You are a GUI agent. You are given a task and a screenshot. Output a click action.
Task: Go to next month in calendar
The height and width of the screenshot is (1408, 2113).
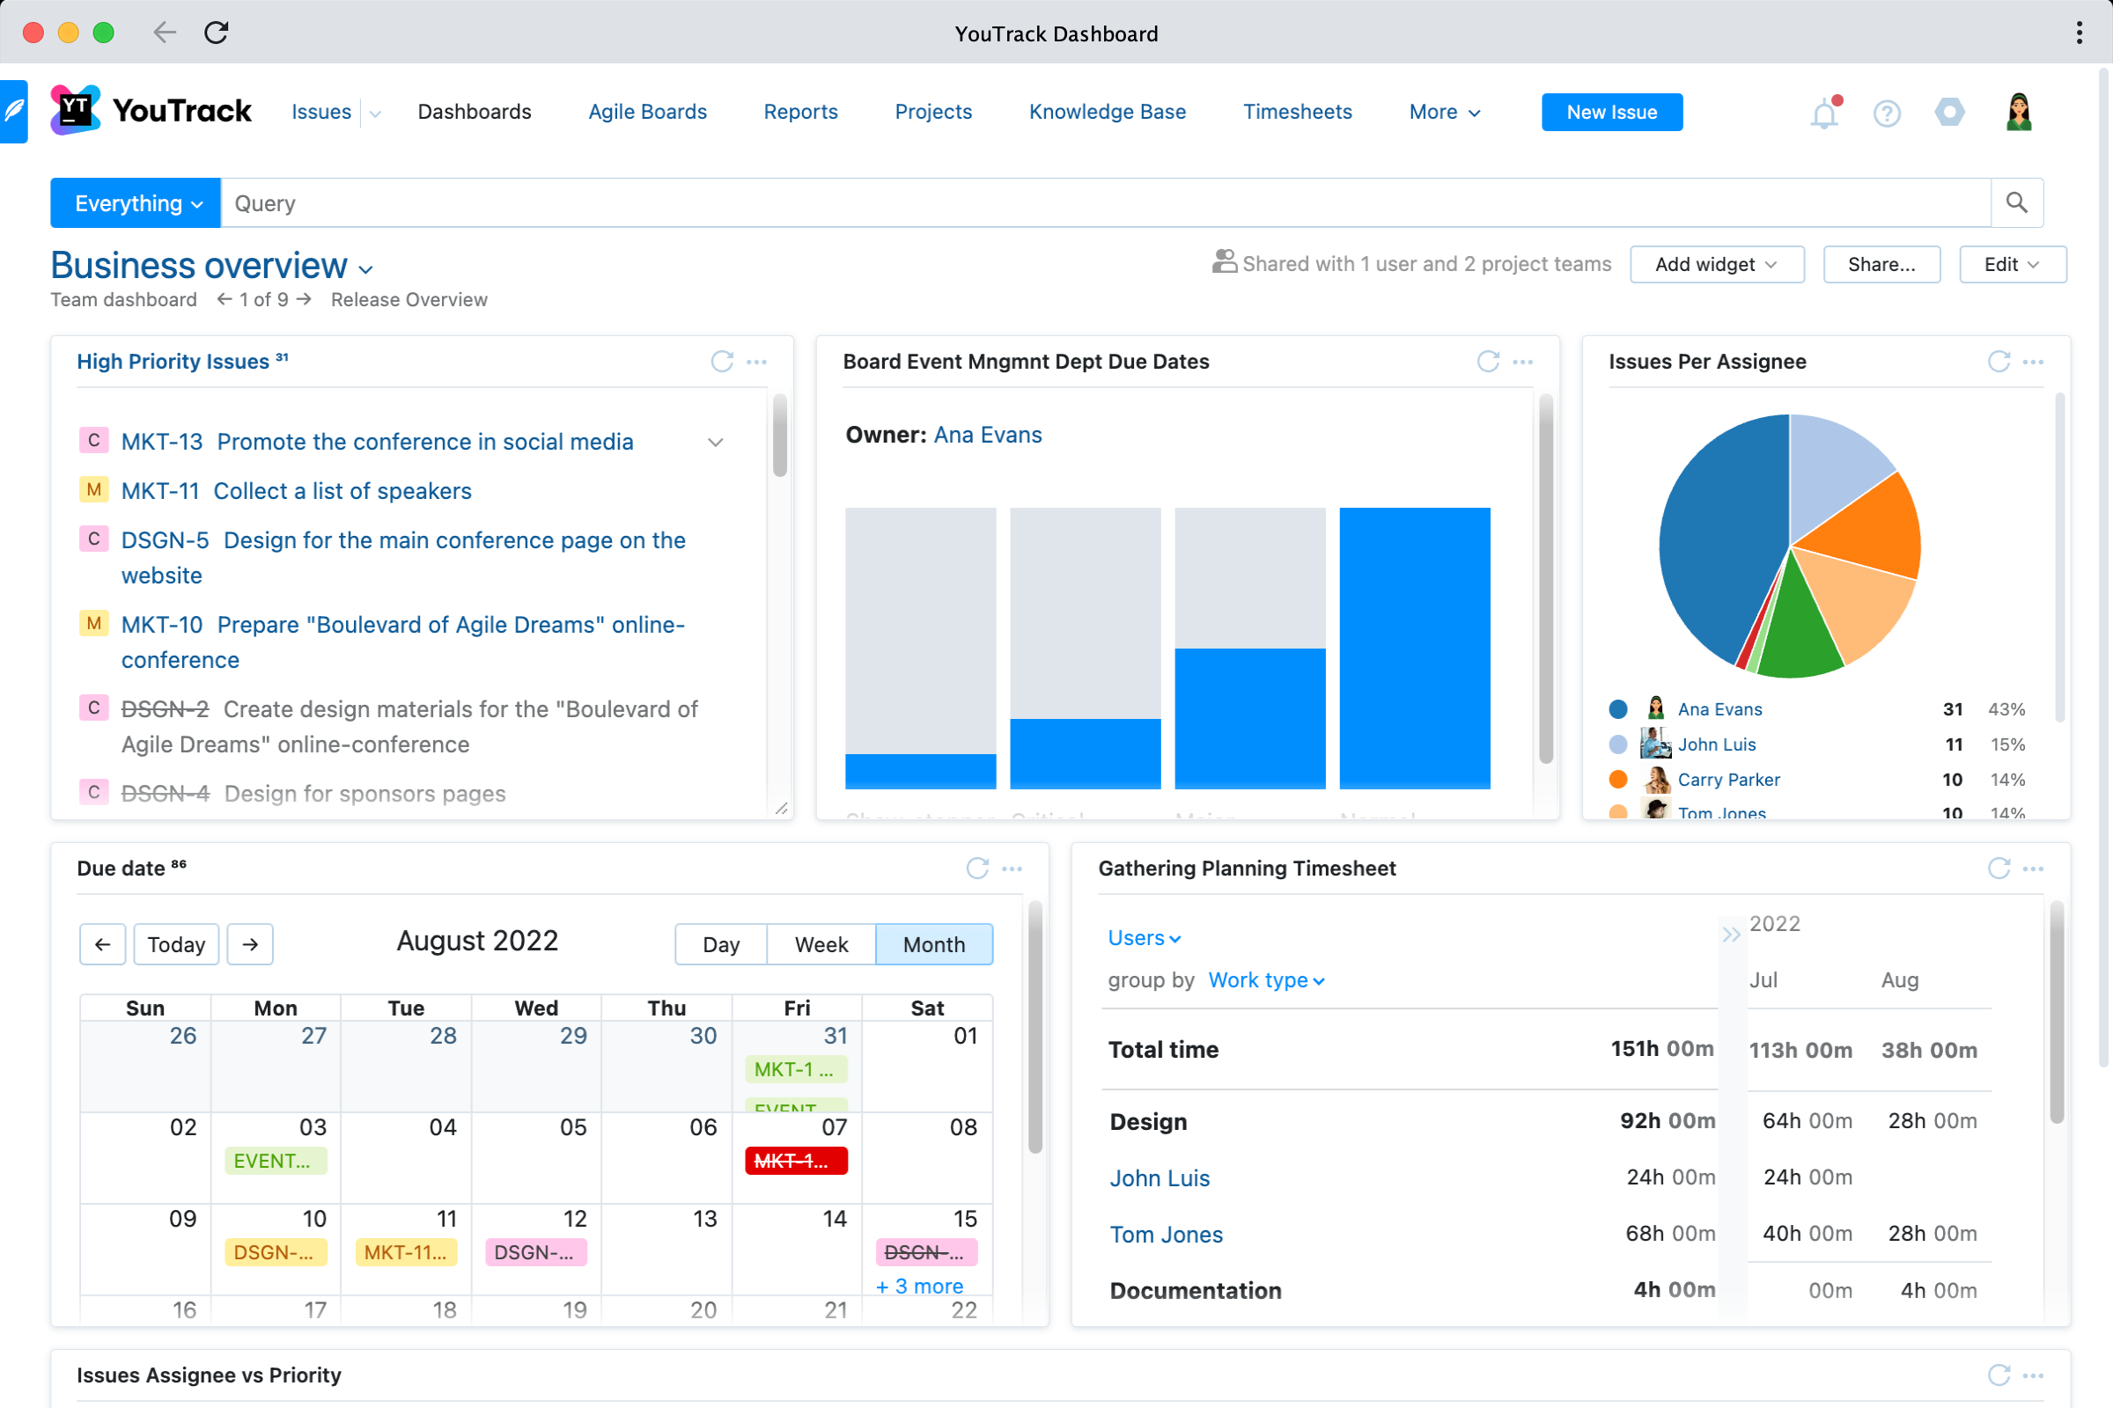[x=250, y=944]
